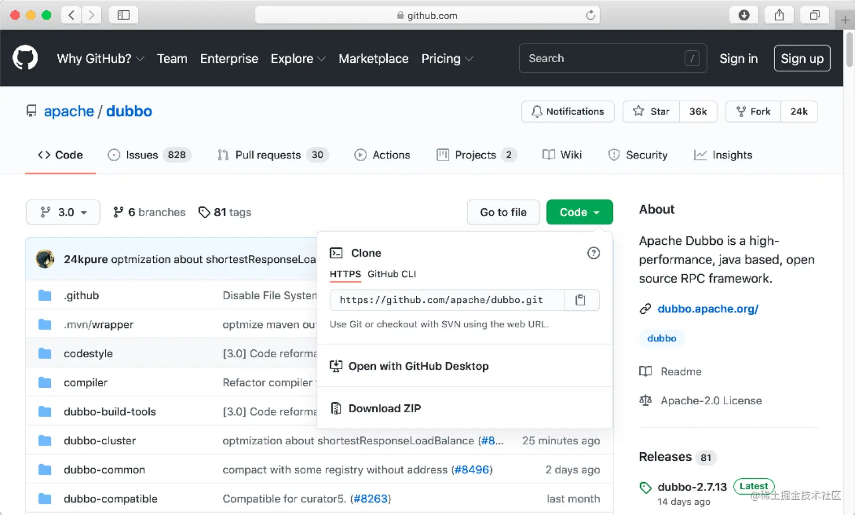Switch to the Projects tab

pos(477,155)
